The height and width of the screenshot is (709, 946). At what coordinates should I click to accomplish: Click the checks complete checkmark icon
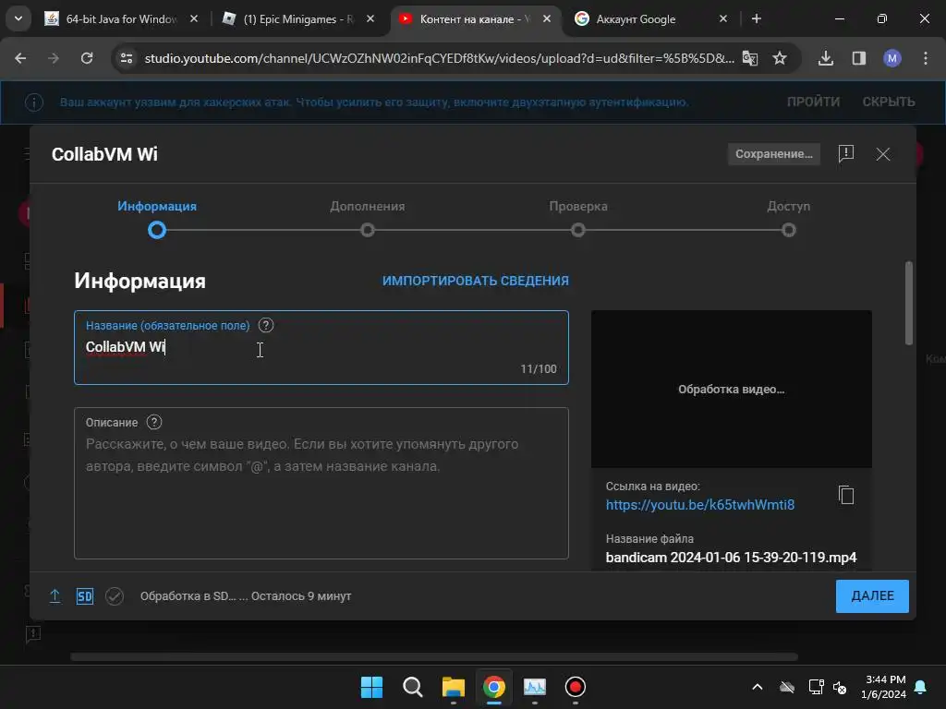115,596
